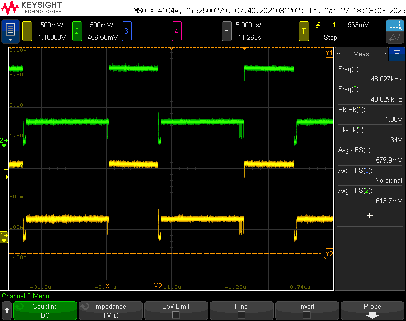Click the Keysight Technologies logo
Image resolution: width=406 pixels, height=321 pixels.
(x=31, y=8)
